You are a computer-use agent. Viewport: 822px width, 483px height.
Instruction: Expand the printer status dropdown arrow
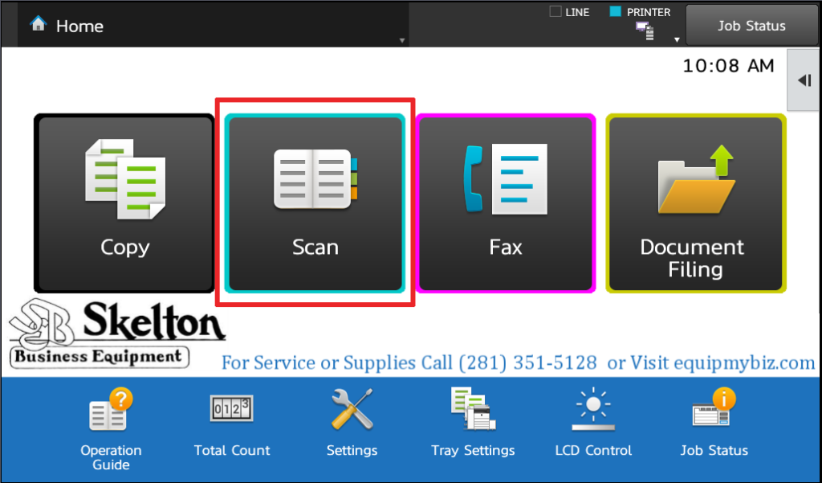(677, 38)
